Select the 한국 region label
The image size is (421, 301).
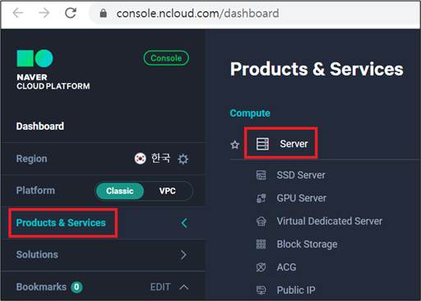(x=160, y=158)
